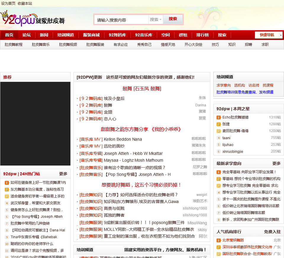This screenshot has width=284, height=258.
Task: Click the black 推荐 video panel
Action: point(35,124)
